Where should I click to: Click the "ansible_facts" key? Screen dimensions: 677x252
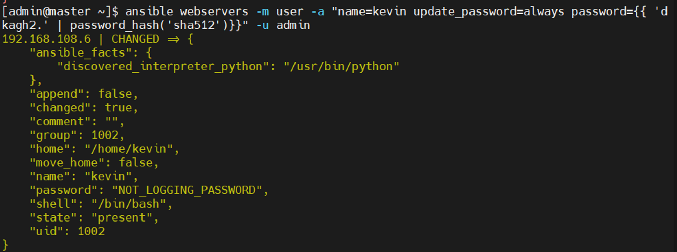[x=81, y=53]
